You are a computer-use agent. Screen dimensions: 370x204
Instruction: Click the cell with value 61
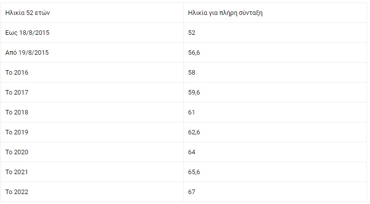pyautogui.click(x=192, y=112)
